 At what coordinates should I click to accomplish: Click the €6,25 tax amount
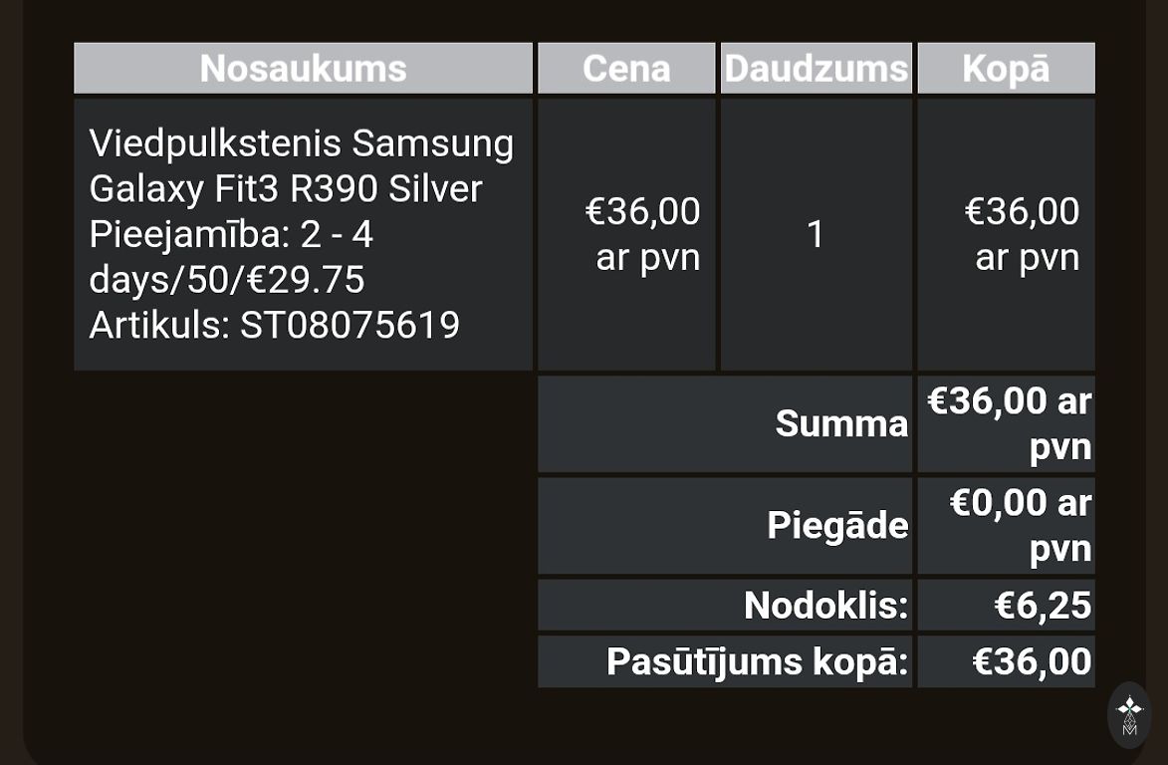tap(1043, 606)
